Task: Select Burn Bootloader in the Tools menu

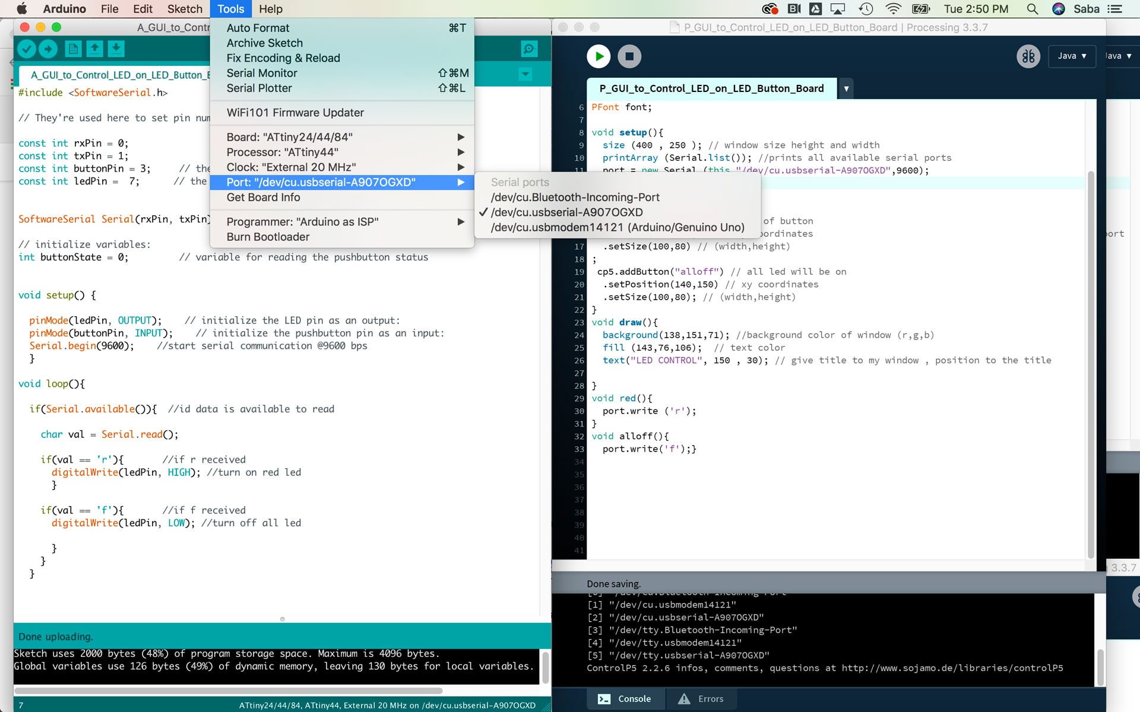Action: click(342, 237)
